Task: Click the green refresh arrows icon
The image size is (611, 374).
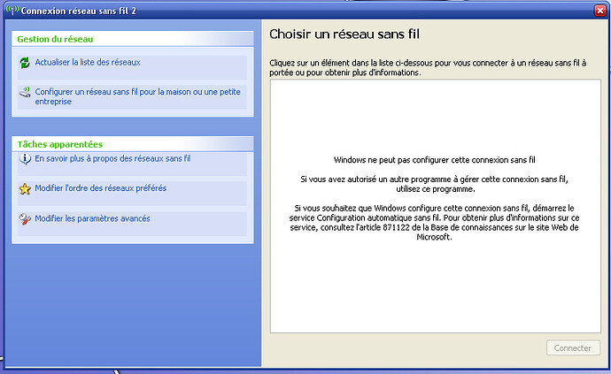Action: 25,63
